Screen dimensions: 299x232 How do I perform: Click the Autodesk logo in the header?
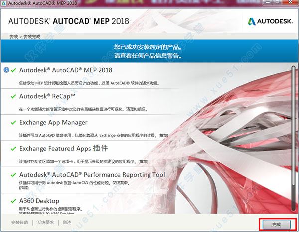point(270,21)
